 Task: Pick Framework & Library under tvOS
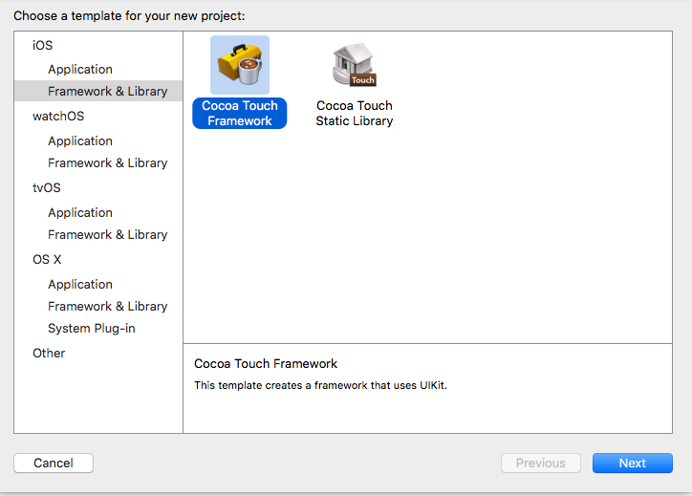[107, 234]
